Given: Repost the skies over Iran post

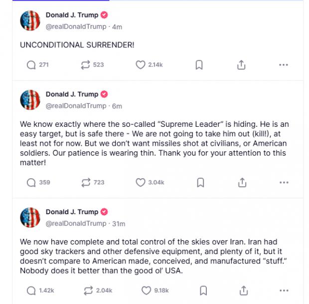Looking at the screenshot, I should coord(88,291).
